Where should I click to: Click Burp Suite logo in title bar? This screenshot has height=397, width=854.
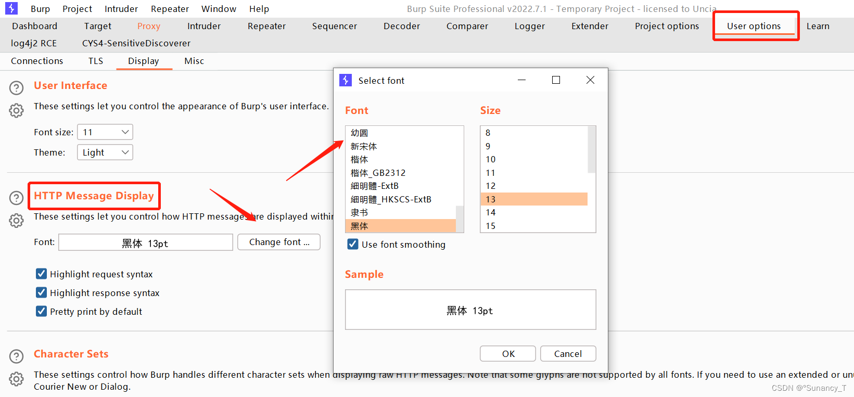(11, 8)
